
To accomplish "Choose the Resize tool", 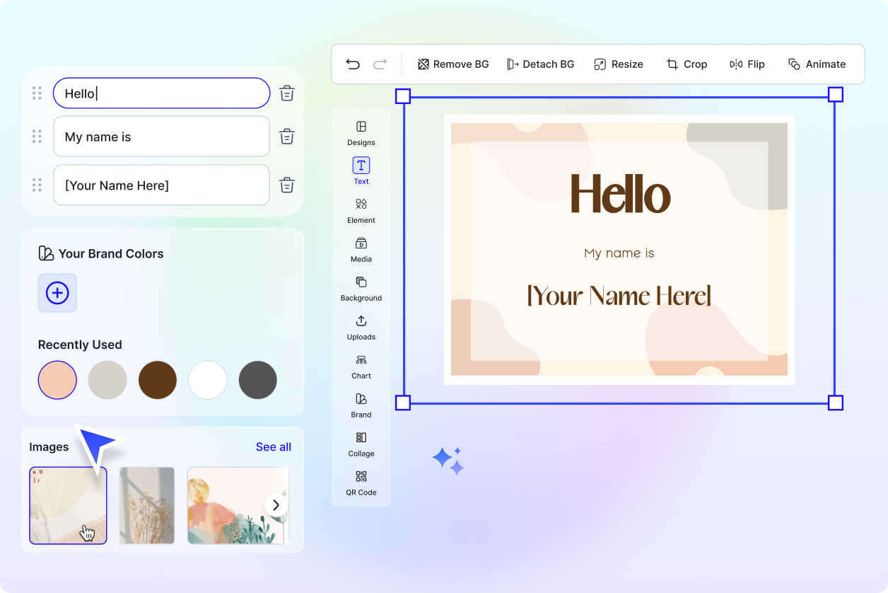I will coord(619,64).
